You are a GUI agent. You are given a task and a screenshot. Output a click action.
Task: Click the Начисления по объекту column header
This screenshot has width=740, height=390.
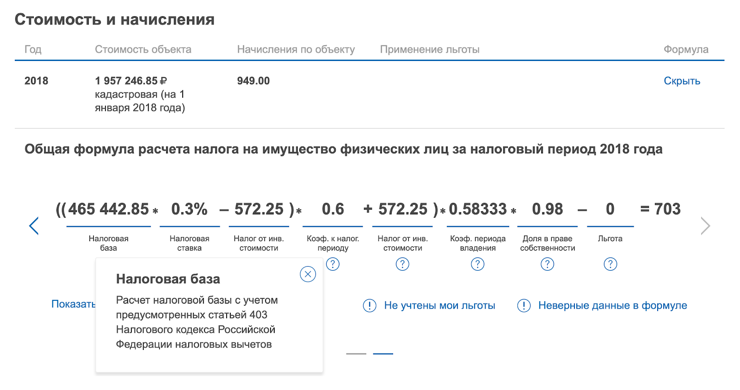coord(296,49)
